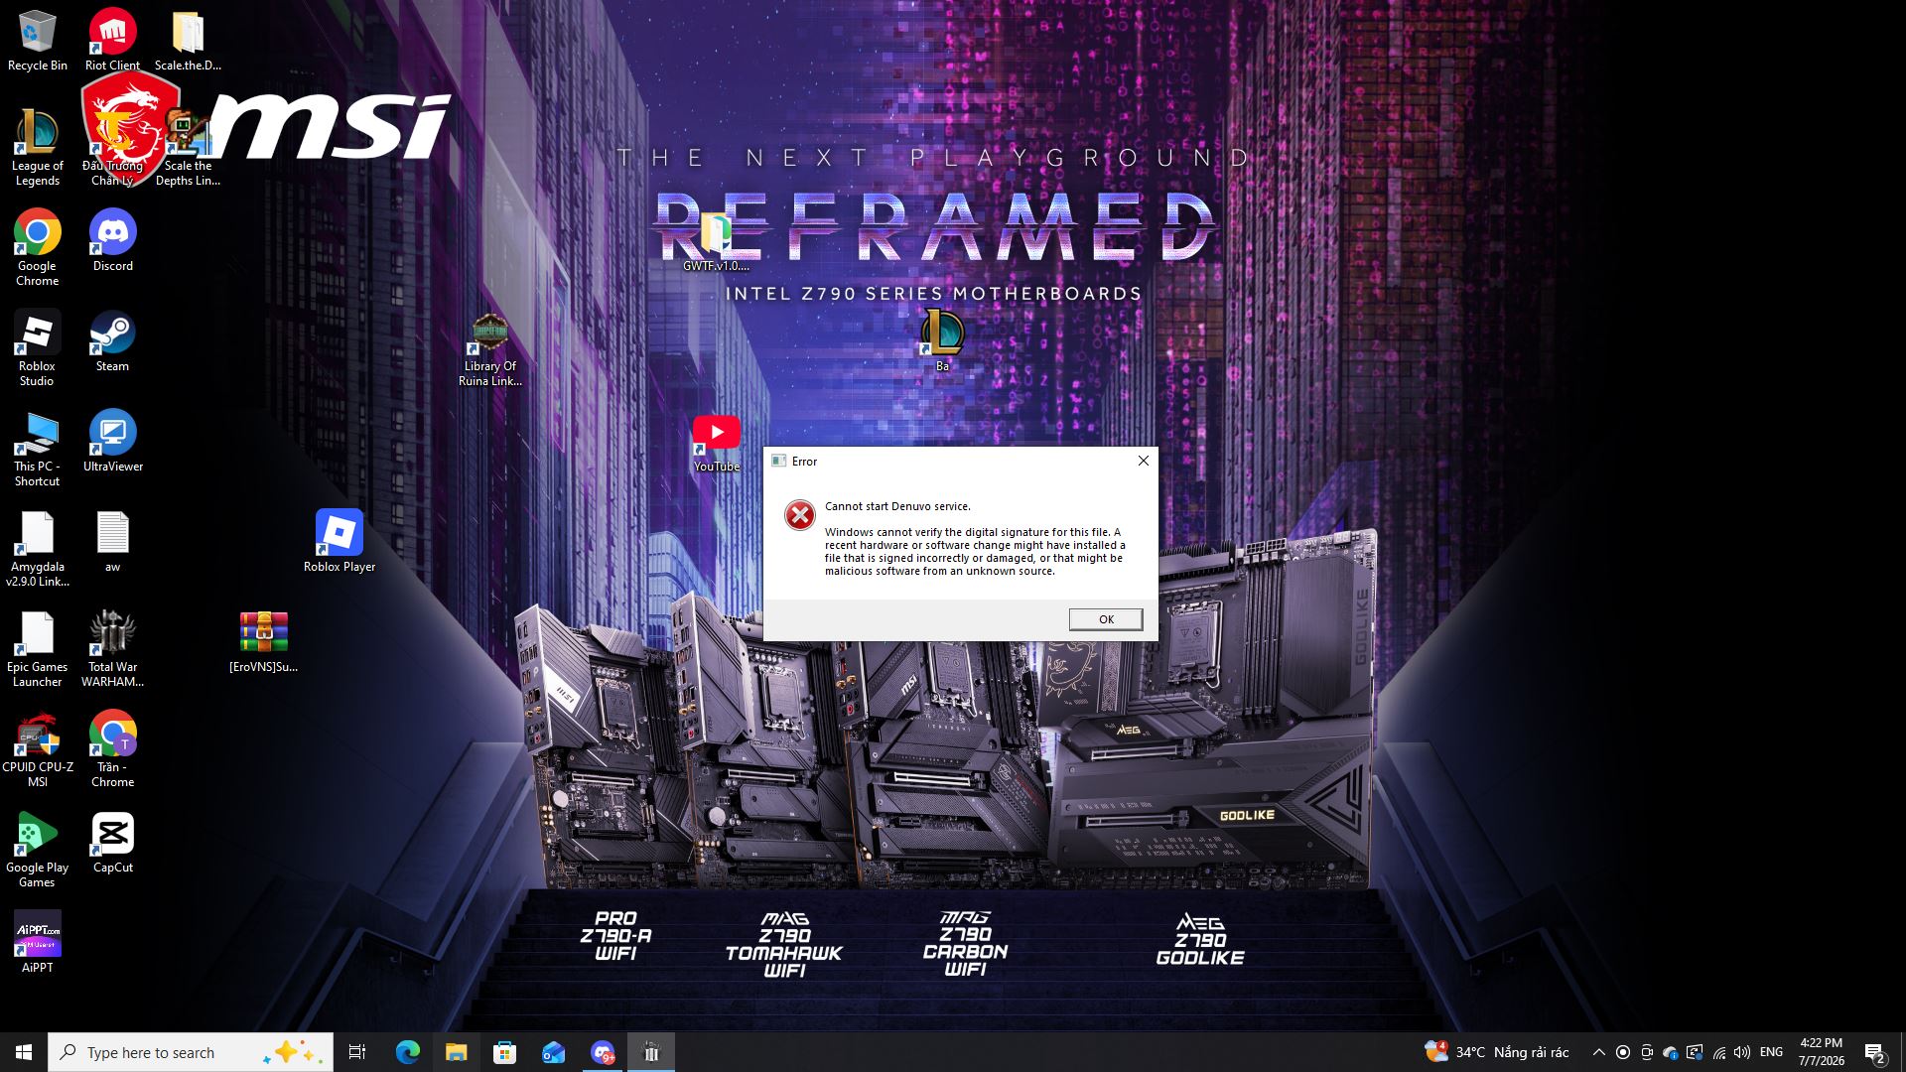This screenshot has width=1906, height=1072.
Task: Select the Roblox Studio desktop icon
Action: [38, 348]
